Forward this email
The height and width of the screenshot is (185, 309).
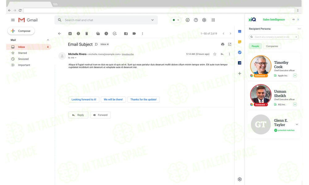click(100, 115)
